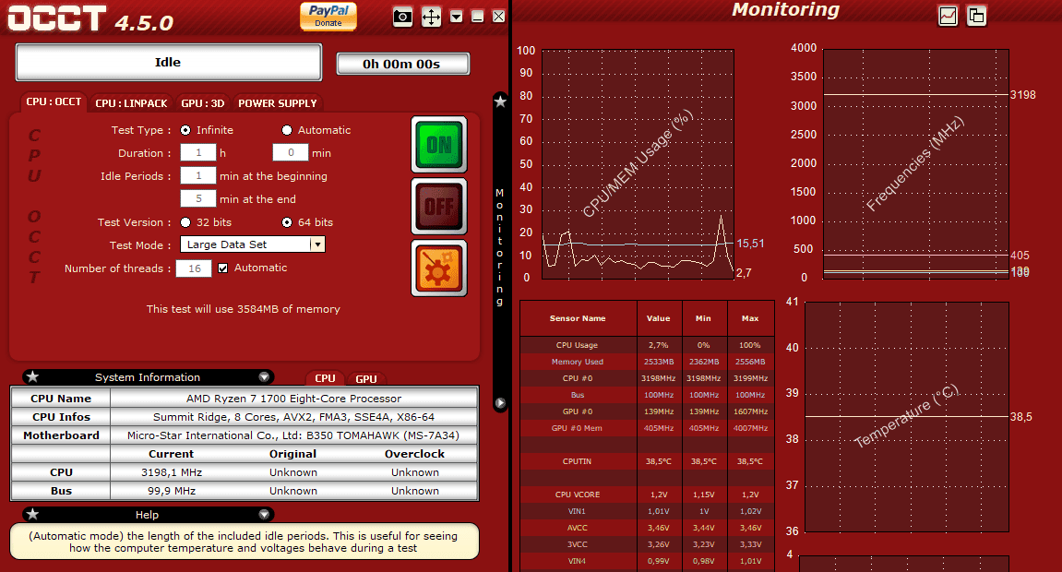Switch to the CPU : LINPACK tab
The width and height of the screenshot is (1062, 572).
[131, 103]
